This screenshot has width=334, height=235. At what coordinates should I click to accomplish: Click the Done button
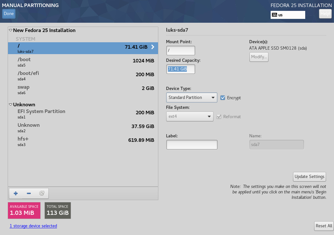click(9, 14)
